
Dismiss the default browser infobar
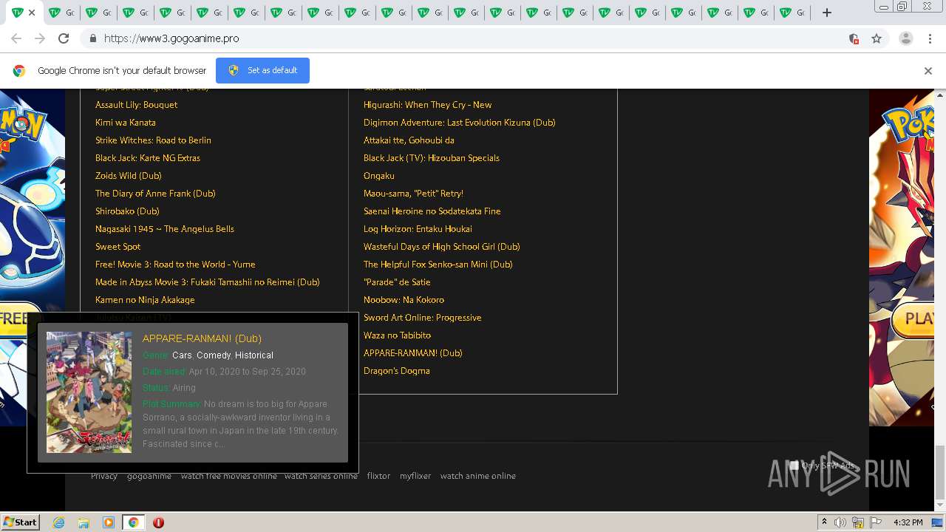(x=928, y=71)
